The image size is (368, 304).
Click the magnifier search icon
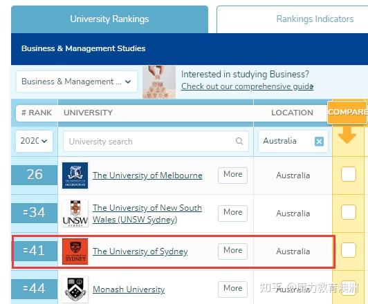239,141
